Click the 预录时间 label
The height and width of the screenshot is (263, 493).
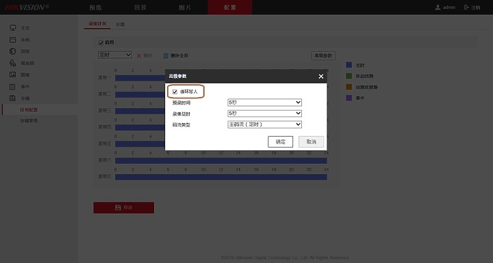pyautogui.click(x=181, y=102)
